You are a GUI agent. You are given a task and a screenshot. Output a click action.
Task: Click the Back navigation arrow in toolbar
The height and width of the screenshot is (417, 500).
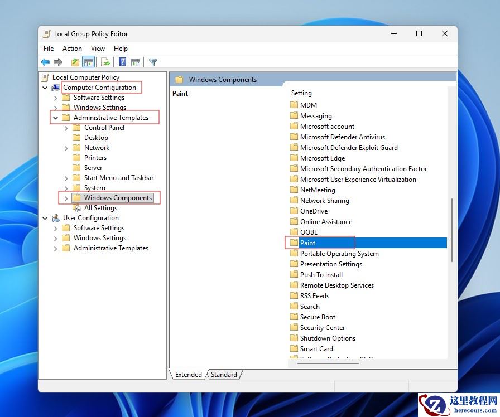(45, 62)
